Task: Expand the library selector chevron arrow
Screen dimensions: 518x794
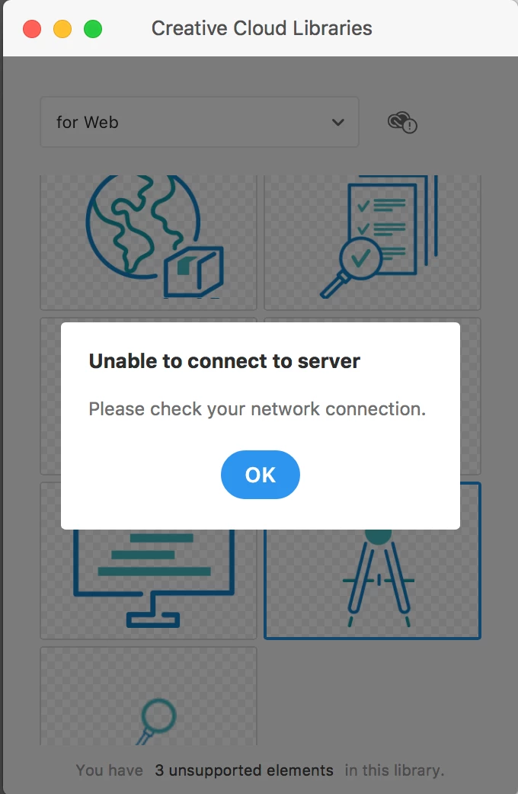Action: [337, 122]
